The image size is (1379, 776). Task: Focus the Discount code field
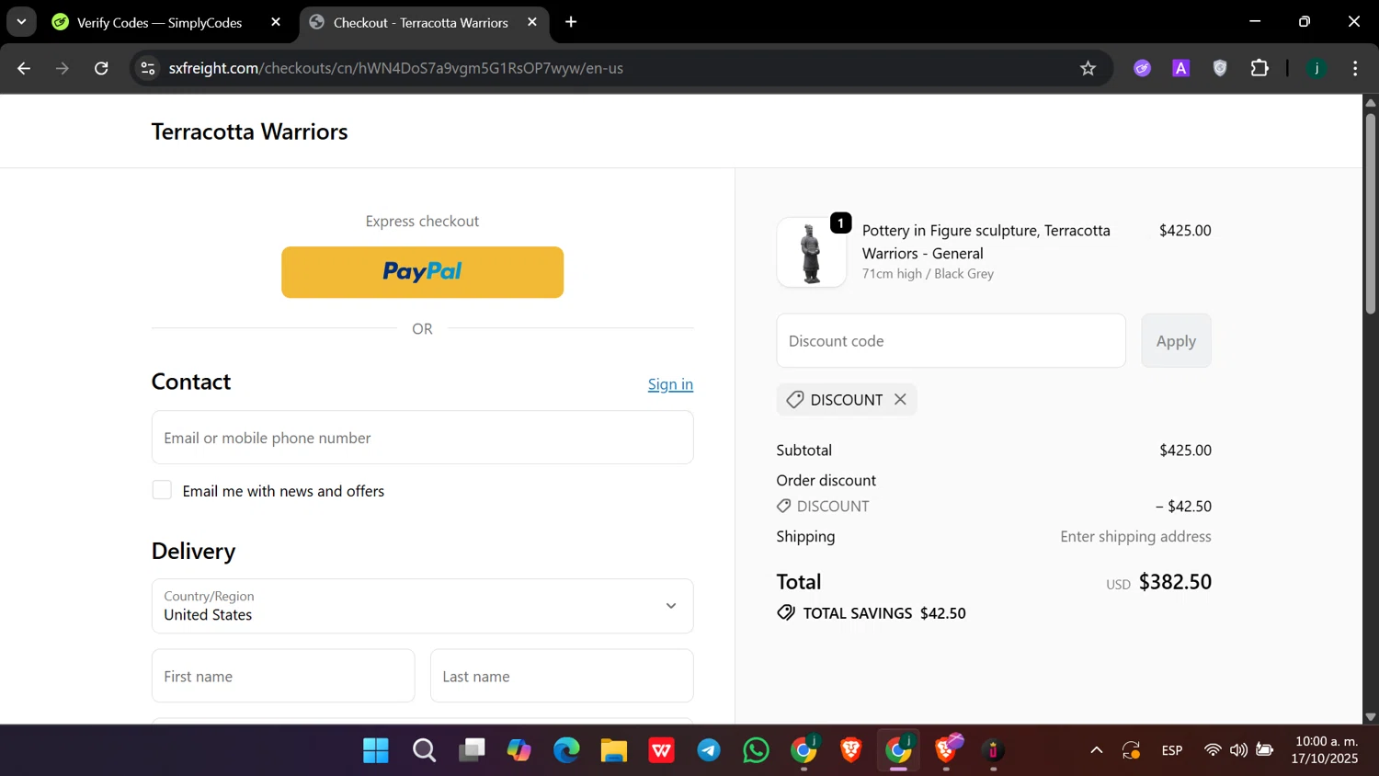pyautogui.click(x=951, y=341)
